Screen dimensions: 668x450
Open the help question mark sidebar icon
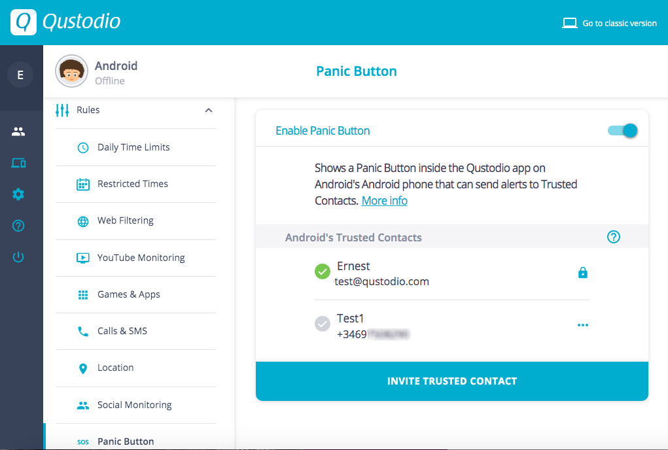coord(18,226)
